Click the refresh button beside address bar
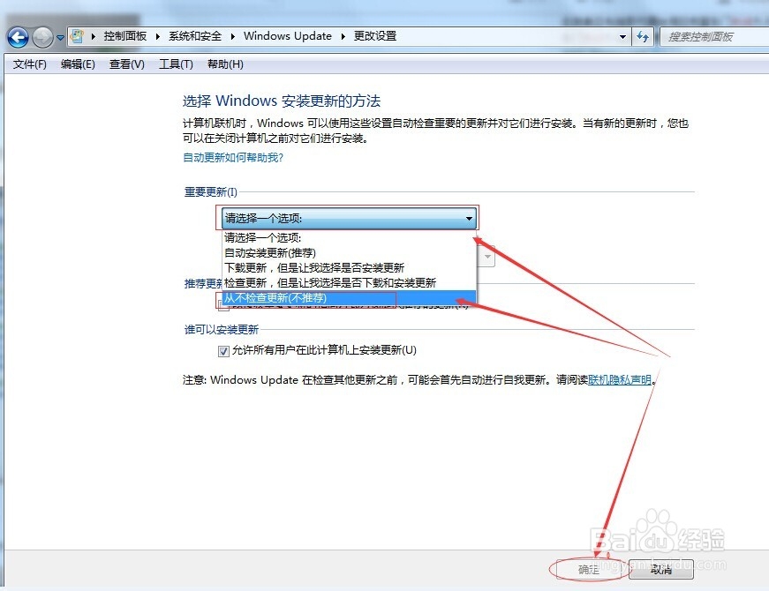The height and width of the screenshot is (591, 769). (x=643, y=36)
